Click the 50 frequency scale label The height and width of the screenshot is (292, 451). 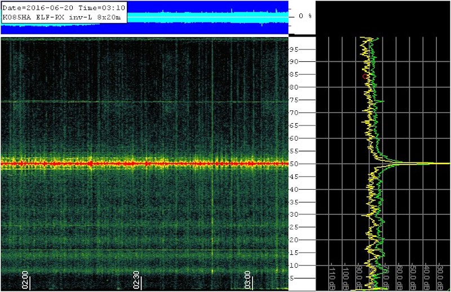[309, 164]
